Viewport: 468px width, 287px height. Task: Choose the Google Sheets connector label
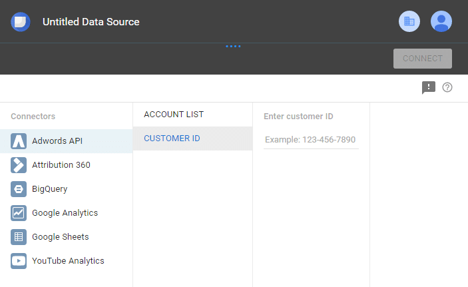tap(60, 237)
